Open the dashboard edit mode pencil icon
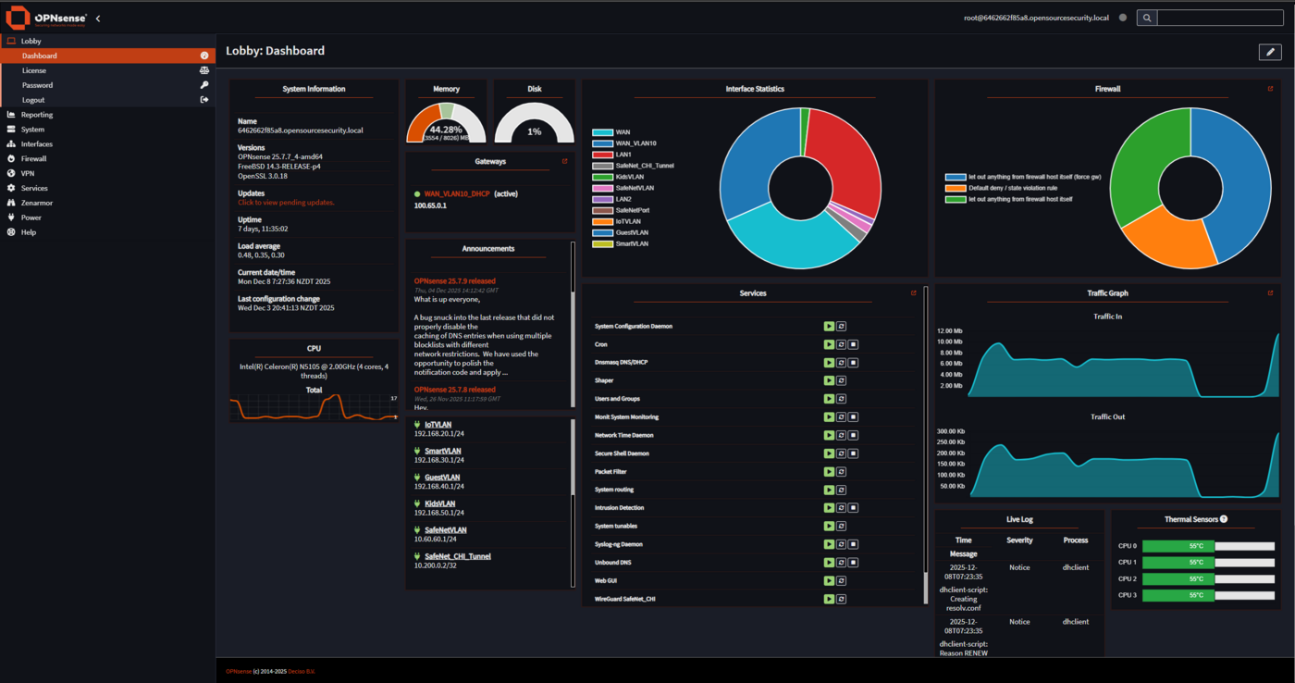The image size is (1295, 683). (x=1269, y=52)
